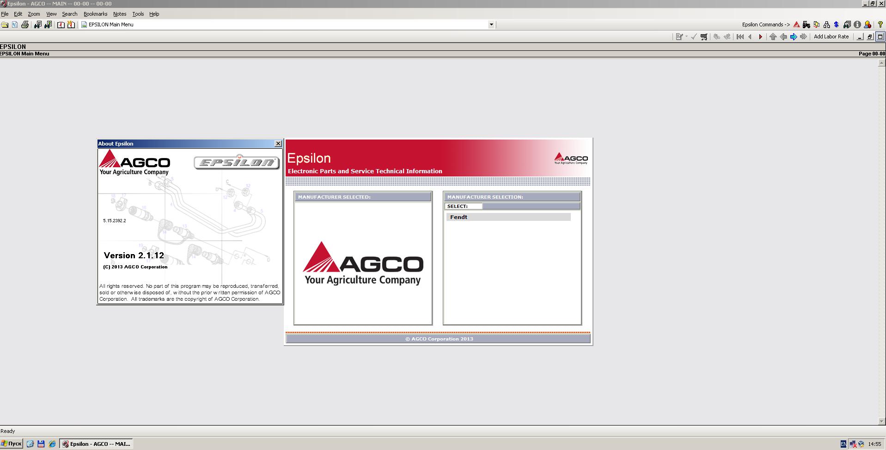Viewport: 886px width, 450px height.
Task: Click the Windows Start (Пуск) button
Action: point(12,444)
